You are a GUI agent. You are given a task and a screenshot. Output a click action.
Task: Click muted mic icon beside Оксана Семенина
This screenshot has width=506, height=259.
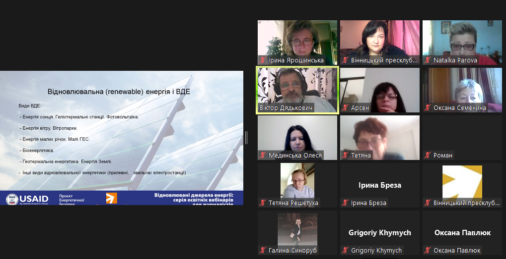tap(428, 108)
